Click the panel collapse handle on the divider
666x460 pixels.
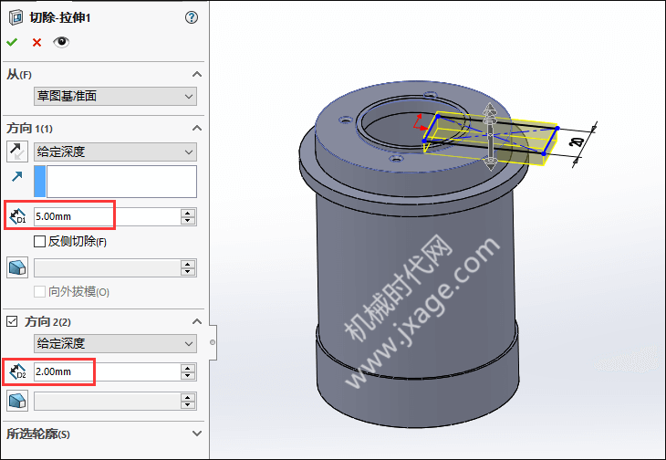click(213, 342)
